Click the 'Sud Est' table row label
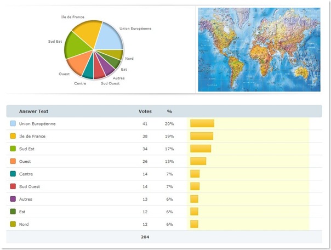This screenshot has width=331, height=250. pos(27,149)
